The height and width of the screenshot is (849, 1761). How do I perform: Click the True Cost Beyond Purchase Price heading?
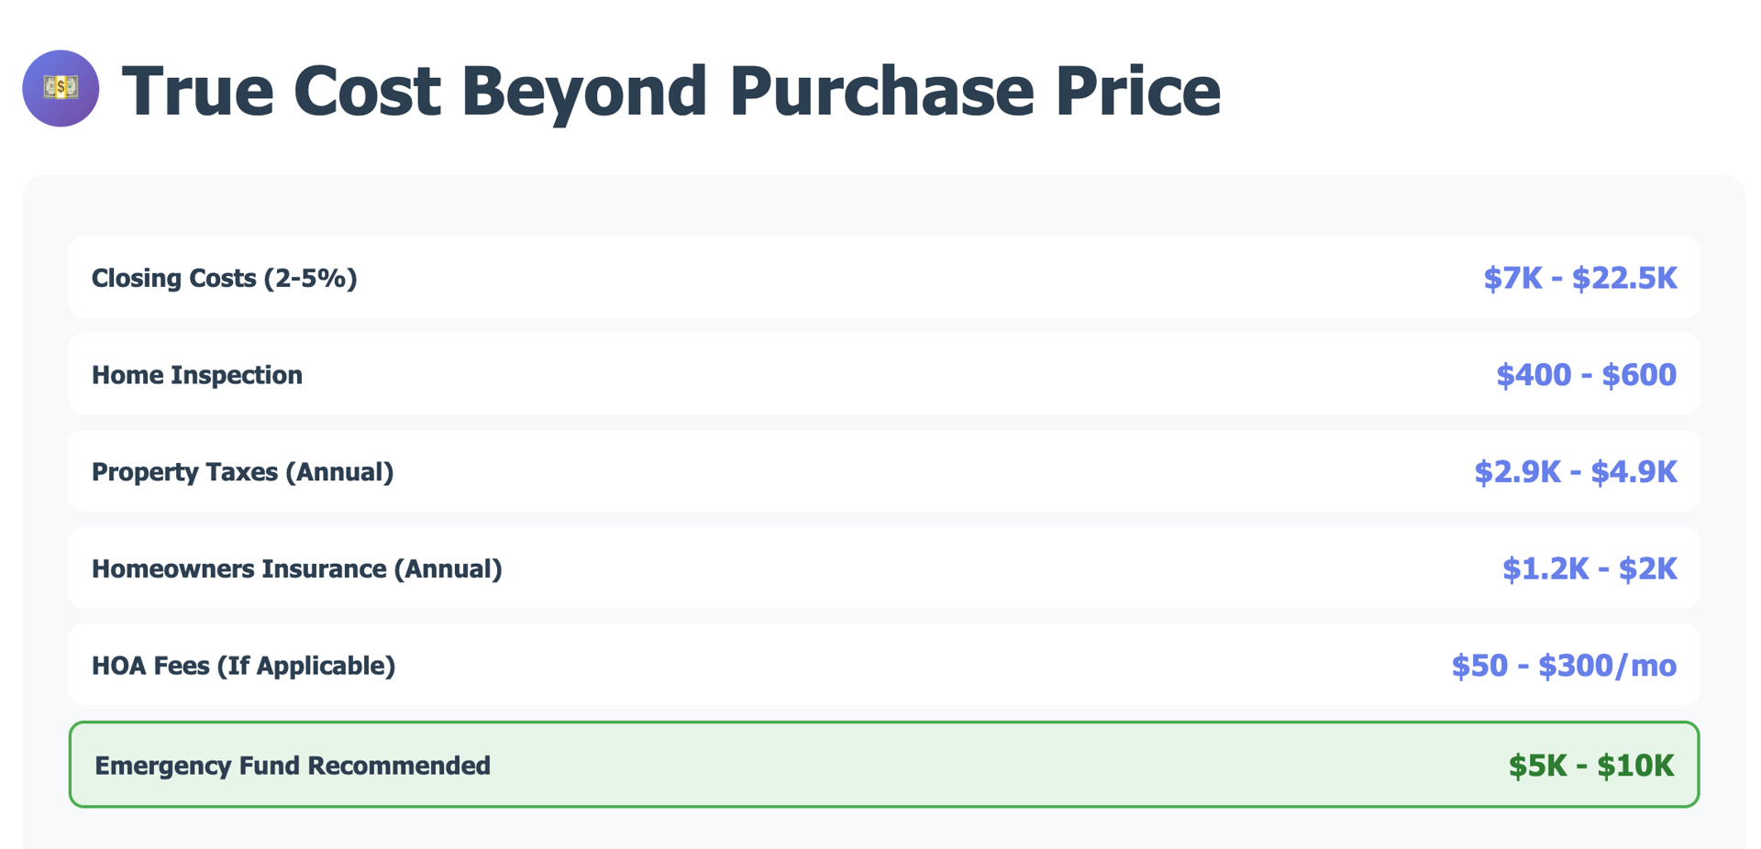[x=670, y=91]
